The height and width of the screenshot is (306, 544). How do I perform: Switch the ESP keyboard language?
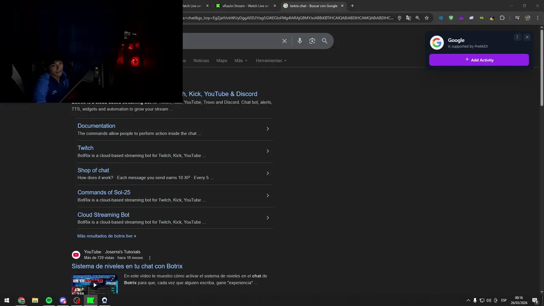pos(504,300)
